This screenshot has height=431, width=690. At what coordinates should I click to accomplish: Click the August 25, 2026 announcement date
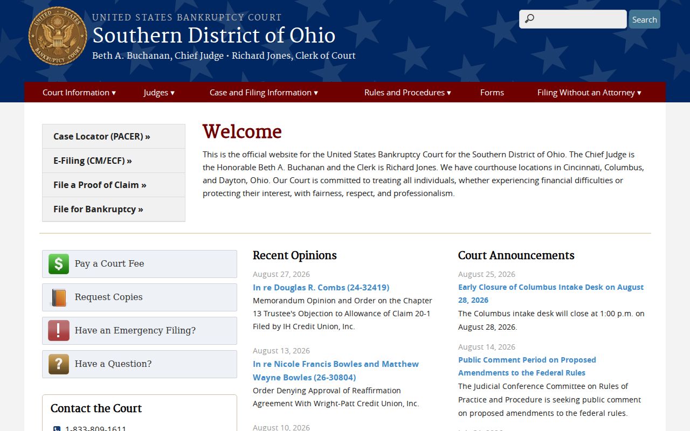(487, 274)
